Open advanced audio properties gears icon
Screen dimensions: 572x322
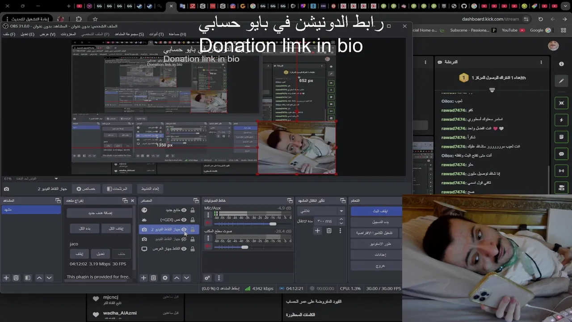pyautogui.click(x=207, y=278)
